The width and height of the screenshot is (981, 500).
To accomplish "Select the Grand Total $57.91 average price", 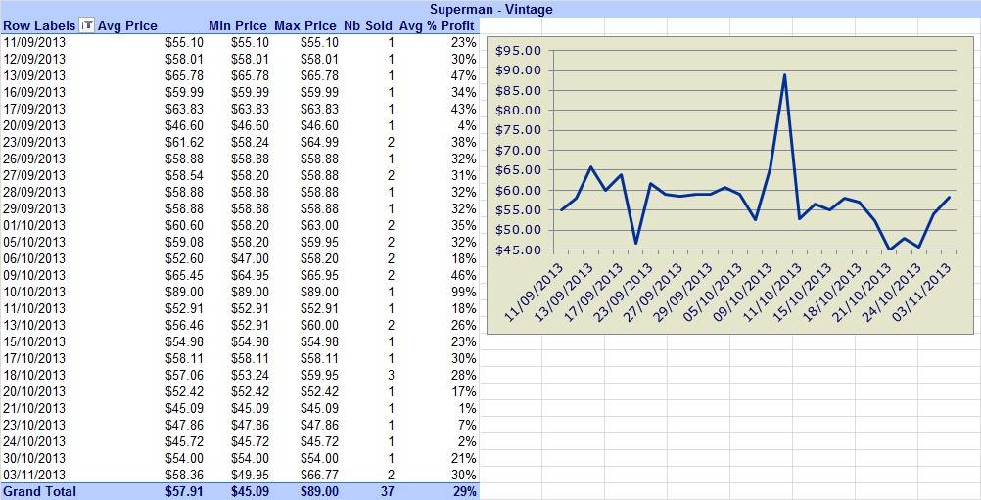I will coord(185,492).
